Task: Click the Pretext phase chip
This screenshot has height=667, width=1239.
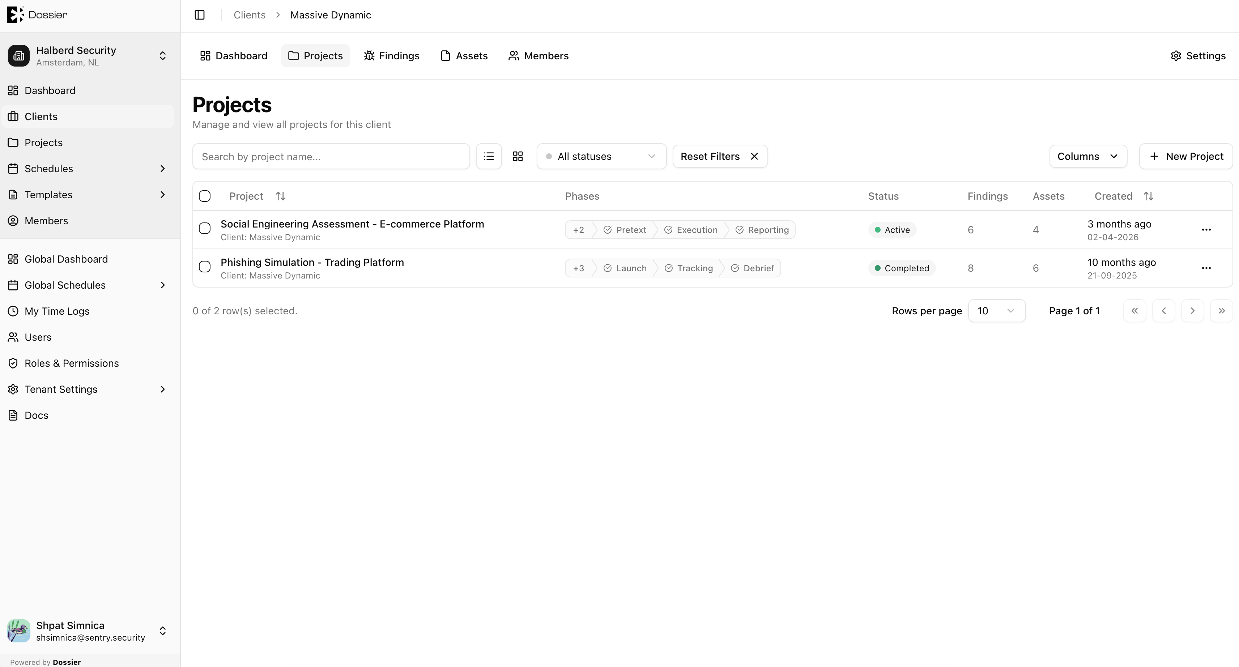Action: (x=625, y=230)
